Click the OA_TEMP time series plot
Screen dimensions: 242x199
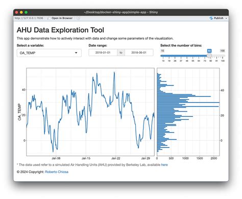click(x=90, y=112)
